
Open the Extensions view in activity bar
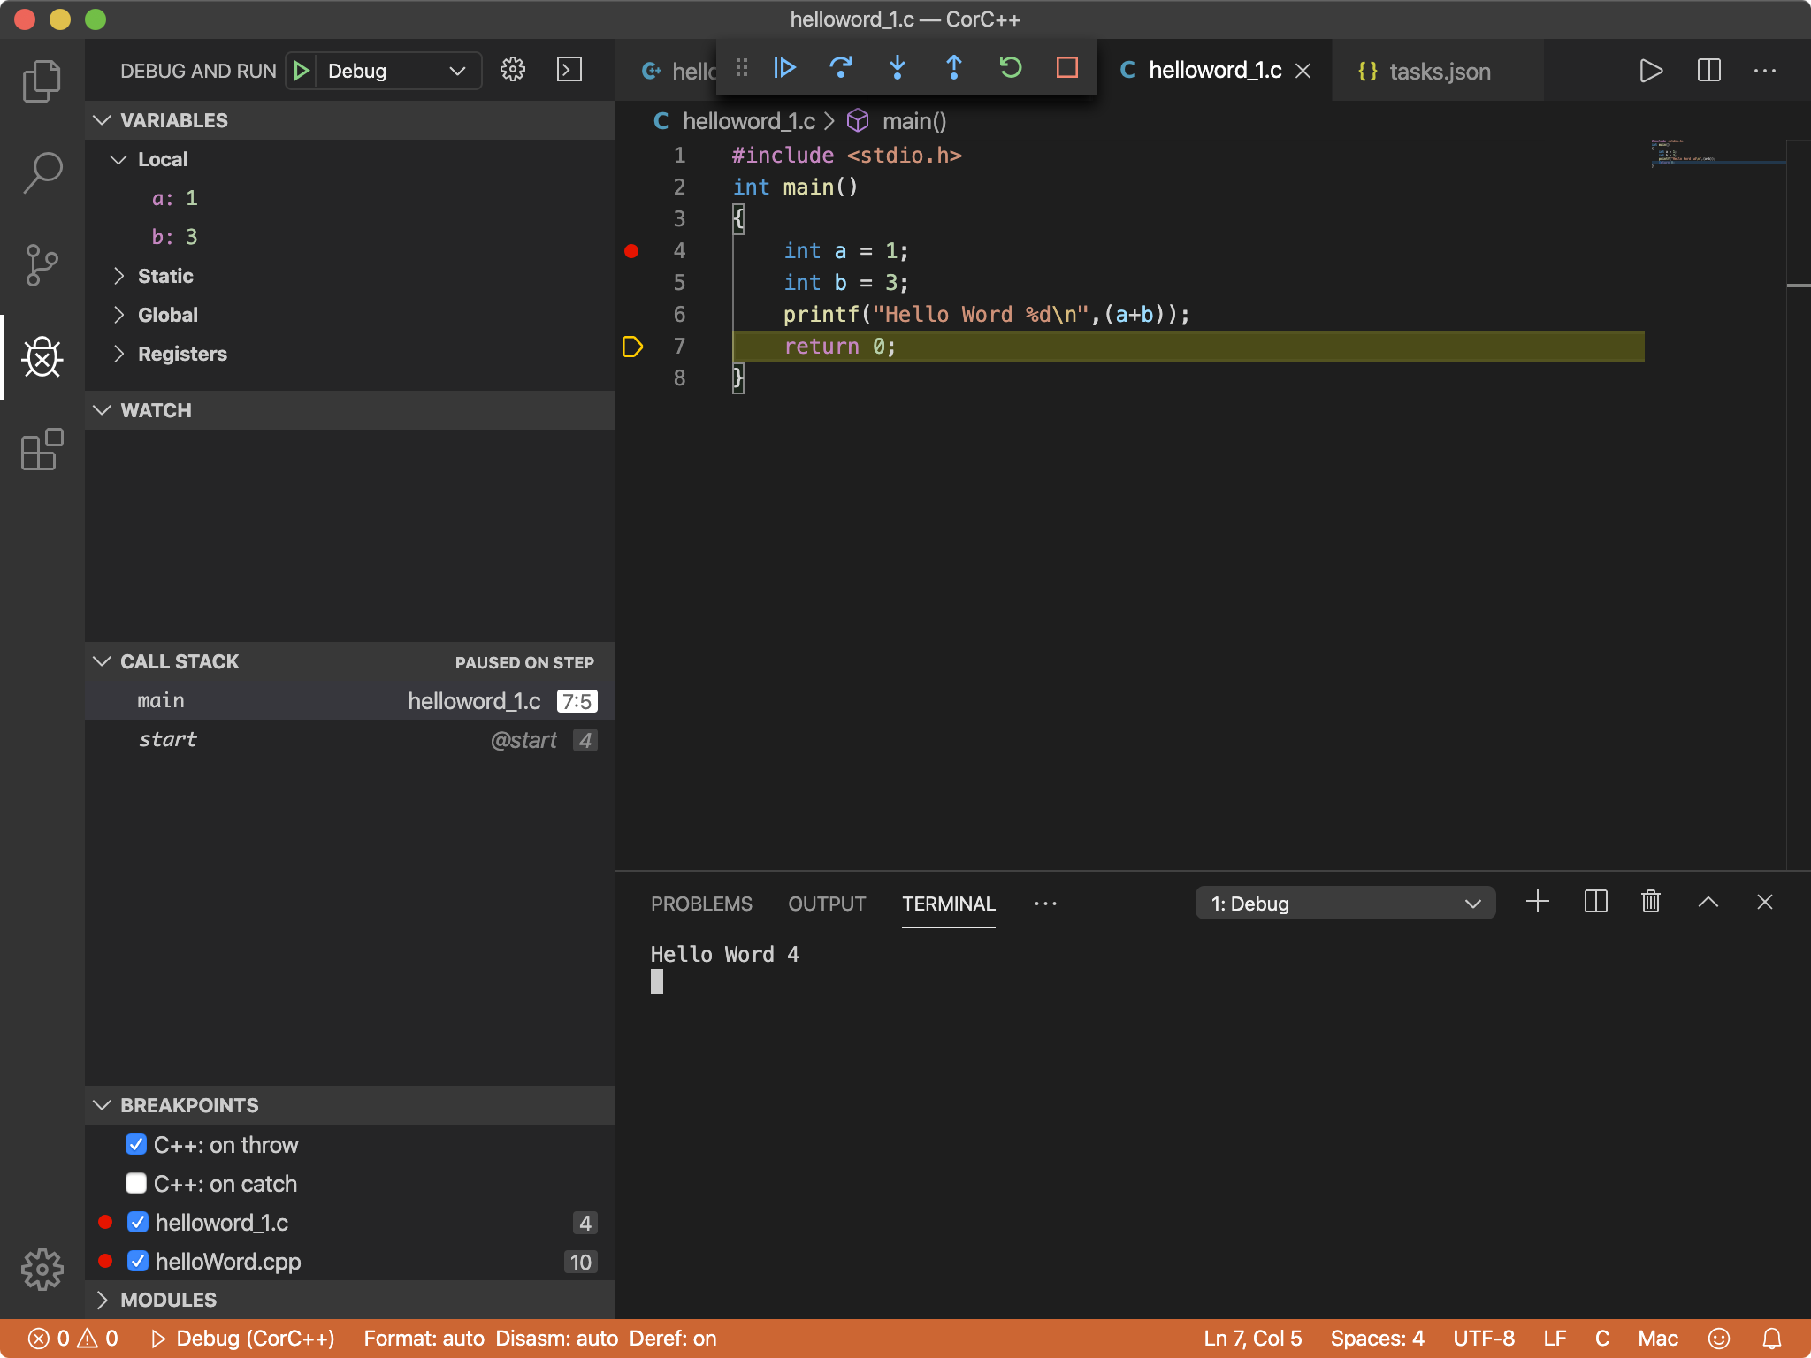42,449
